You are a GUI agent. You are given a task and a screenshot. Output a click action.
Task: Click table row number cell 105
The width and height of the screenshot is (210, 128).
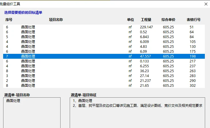tap(192, 42)
